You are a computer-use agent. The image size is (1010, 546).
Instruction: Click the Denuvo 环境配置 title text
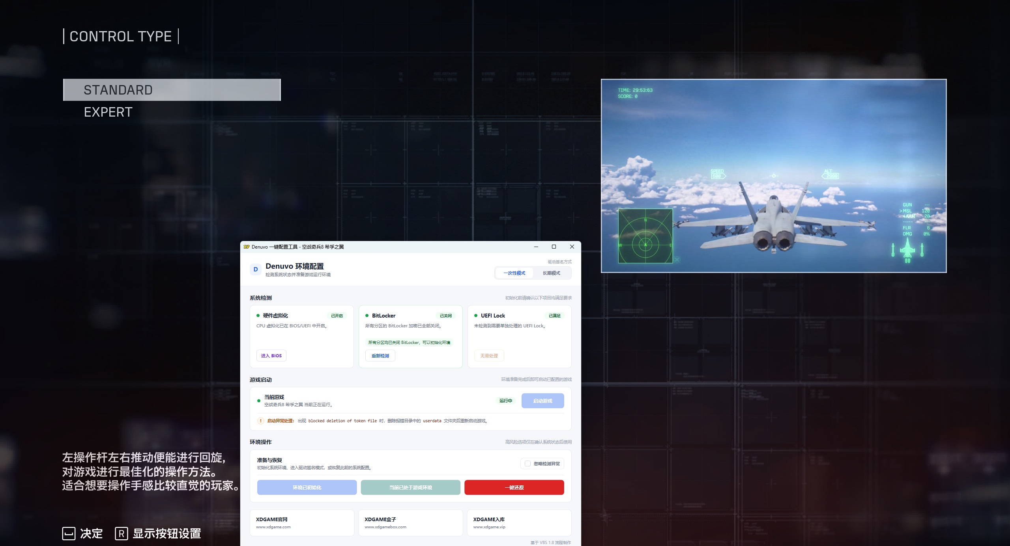[x=295, y=266]
